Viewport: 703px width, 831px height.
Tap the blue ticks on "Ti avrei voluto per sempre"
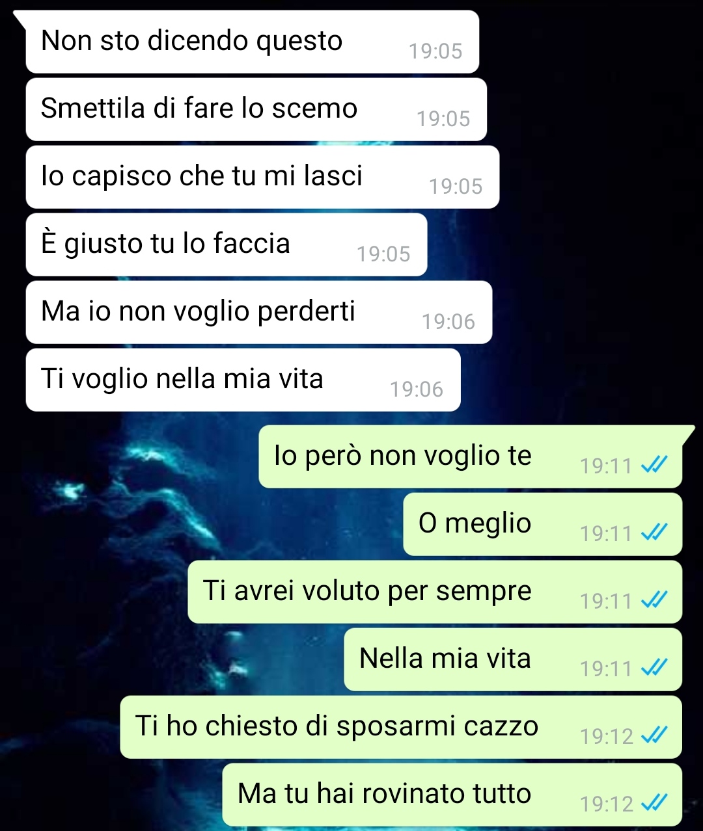(x=654, y=600)
